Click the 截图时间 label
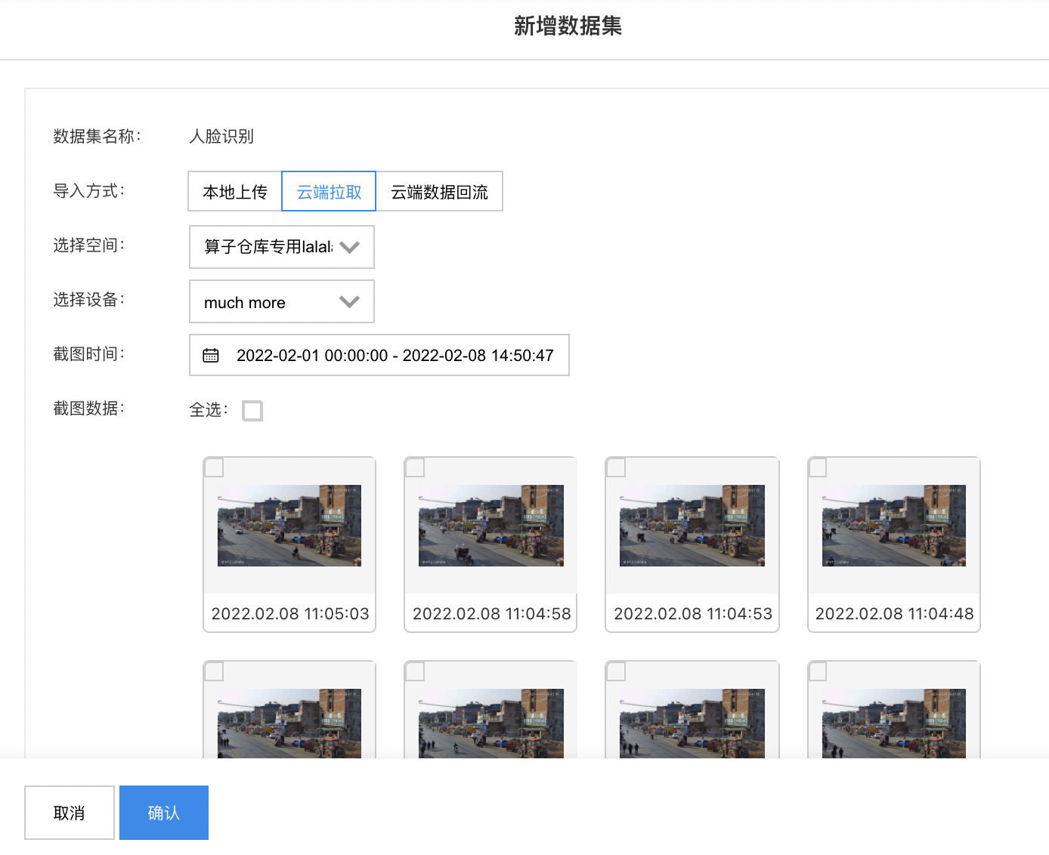Image resolution: width=1049 pixels, height=855 pixels. point(88,354)
